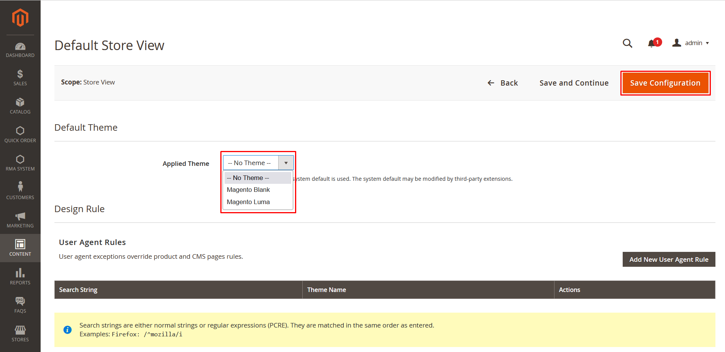Click Add New User Agent Rule
This screenshot has height=352, width=725.
click(x=669, y=260)
